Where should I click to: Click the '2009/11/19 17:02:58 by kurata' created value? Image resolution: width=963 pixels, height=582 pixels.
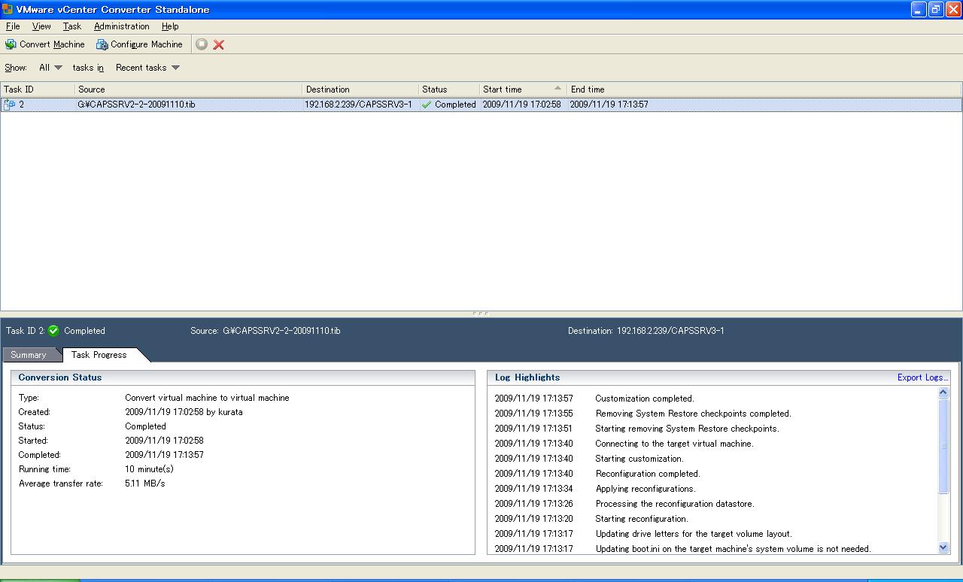pos(184,412)
